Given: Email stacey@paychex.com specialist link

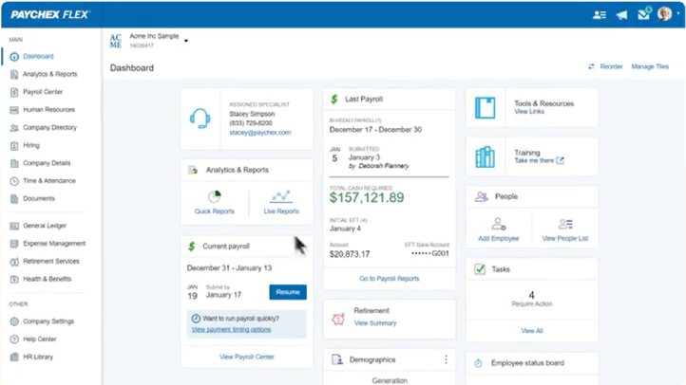Looking at the screenshot, I should 260,132.
